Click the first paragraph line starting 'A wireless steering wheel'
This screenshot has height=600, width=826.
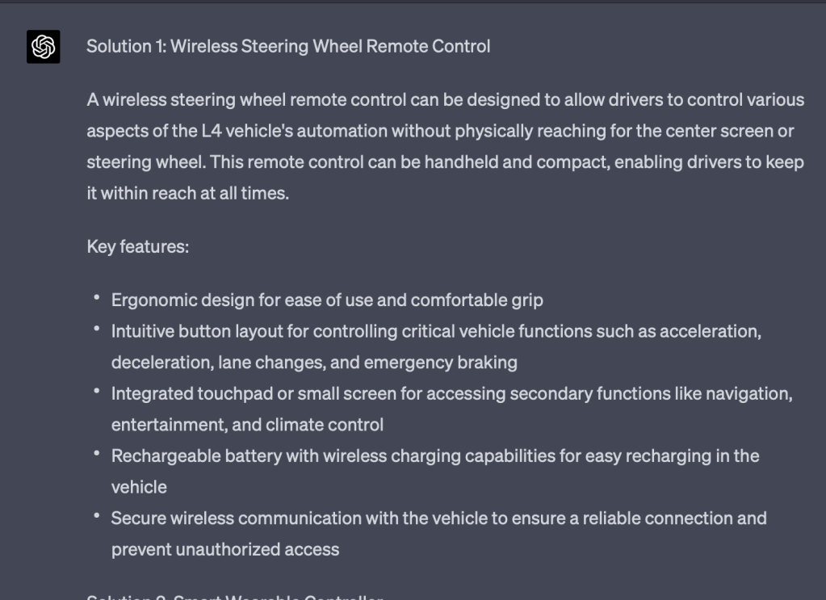point(445,100)
